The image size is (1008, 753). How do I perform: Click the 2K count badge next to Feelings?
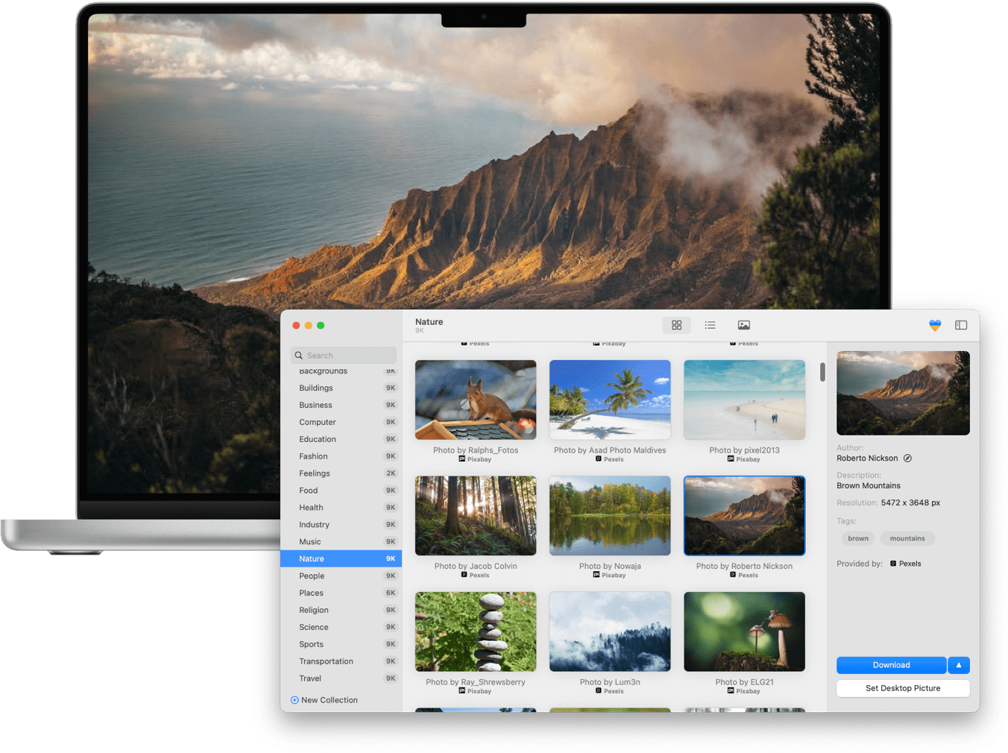point(391,473)
